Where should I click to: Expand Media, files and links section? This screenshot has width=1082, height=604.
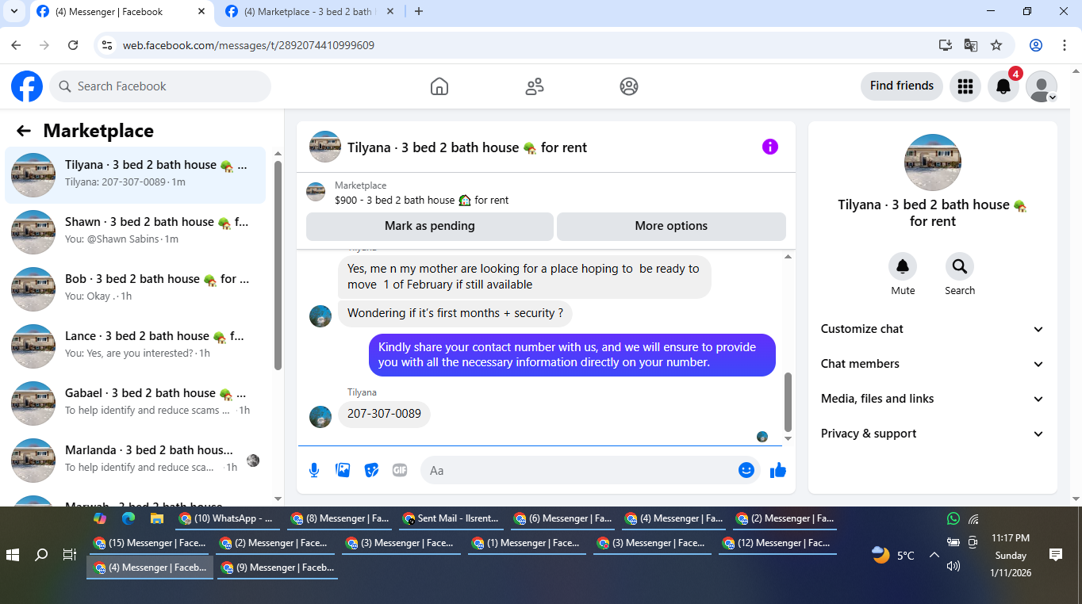(933, 399)
